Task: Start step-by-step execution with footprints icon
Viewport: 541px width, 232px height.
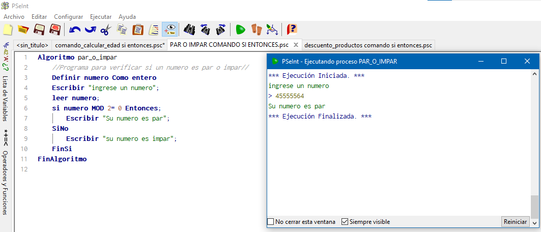Action: click(x=257, y=30)
